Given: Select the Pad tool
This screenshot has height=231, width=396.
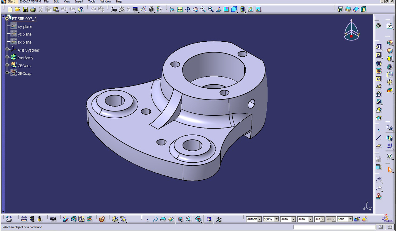Looking at the screenshot, I should pyautogui.click(x=379, y=47).
